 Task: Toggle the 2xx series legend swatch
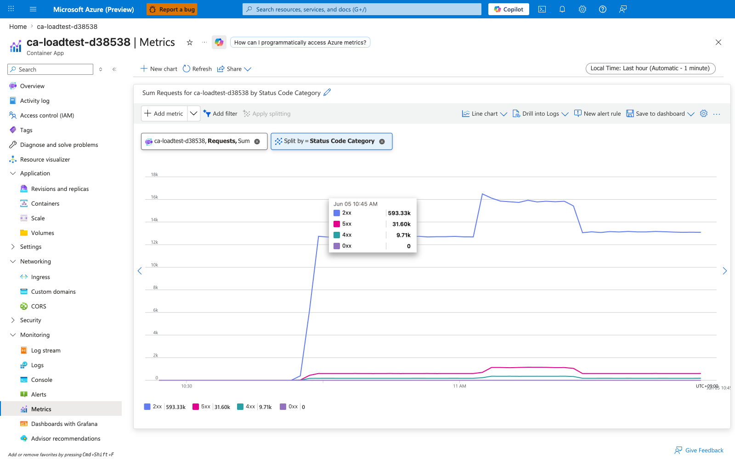147,407
